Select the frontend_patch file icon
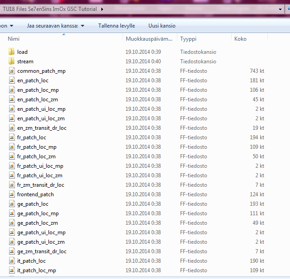 coord(12,194)
